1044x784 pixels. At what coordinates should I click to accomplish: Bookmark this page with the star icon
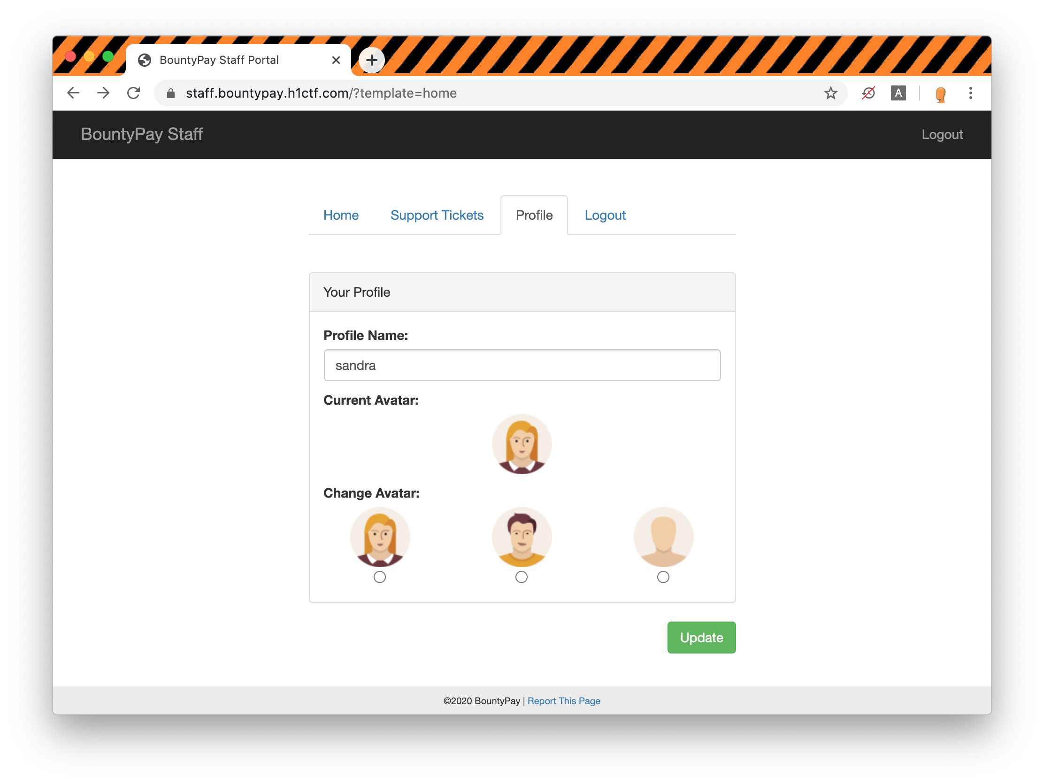[830, 93]
